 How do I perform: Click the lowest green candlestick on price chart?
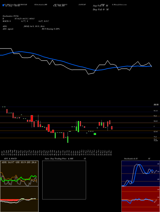coord(68,139)
